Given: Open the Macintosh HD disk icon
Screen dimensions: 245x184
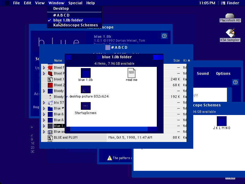Looking at the screenshot, I should (230, 16).
